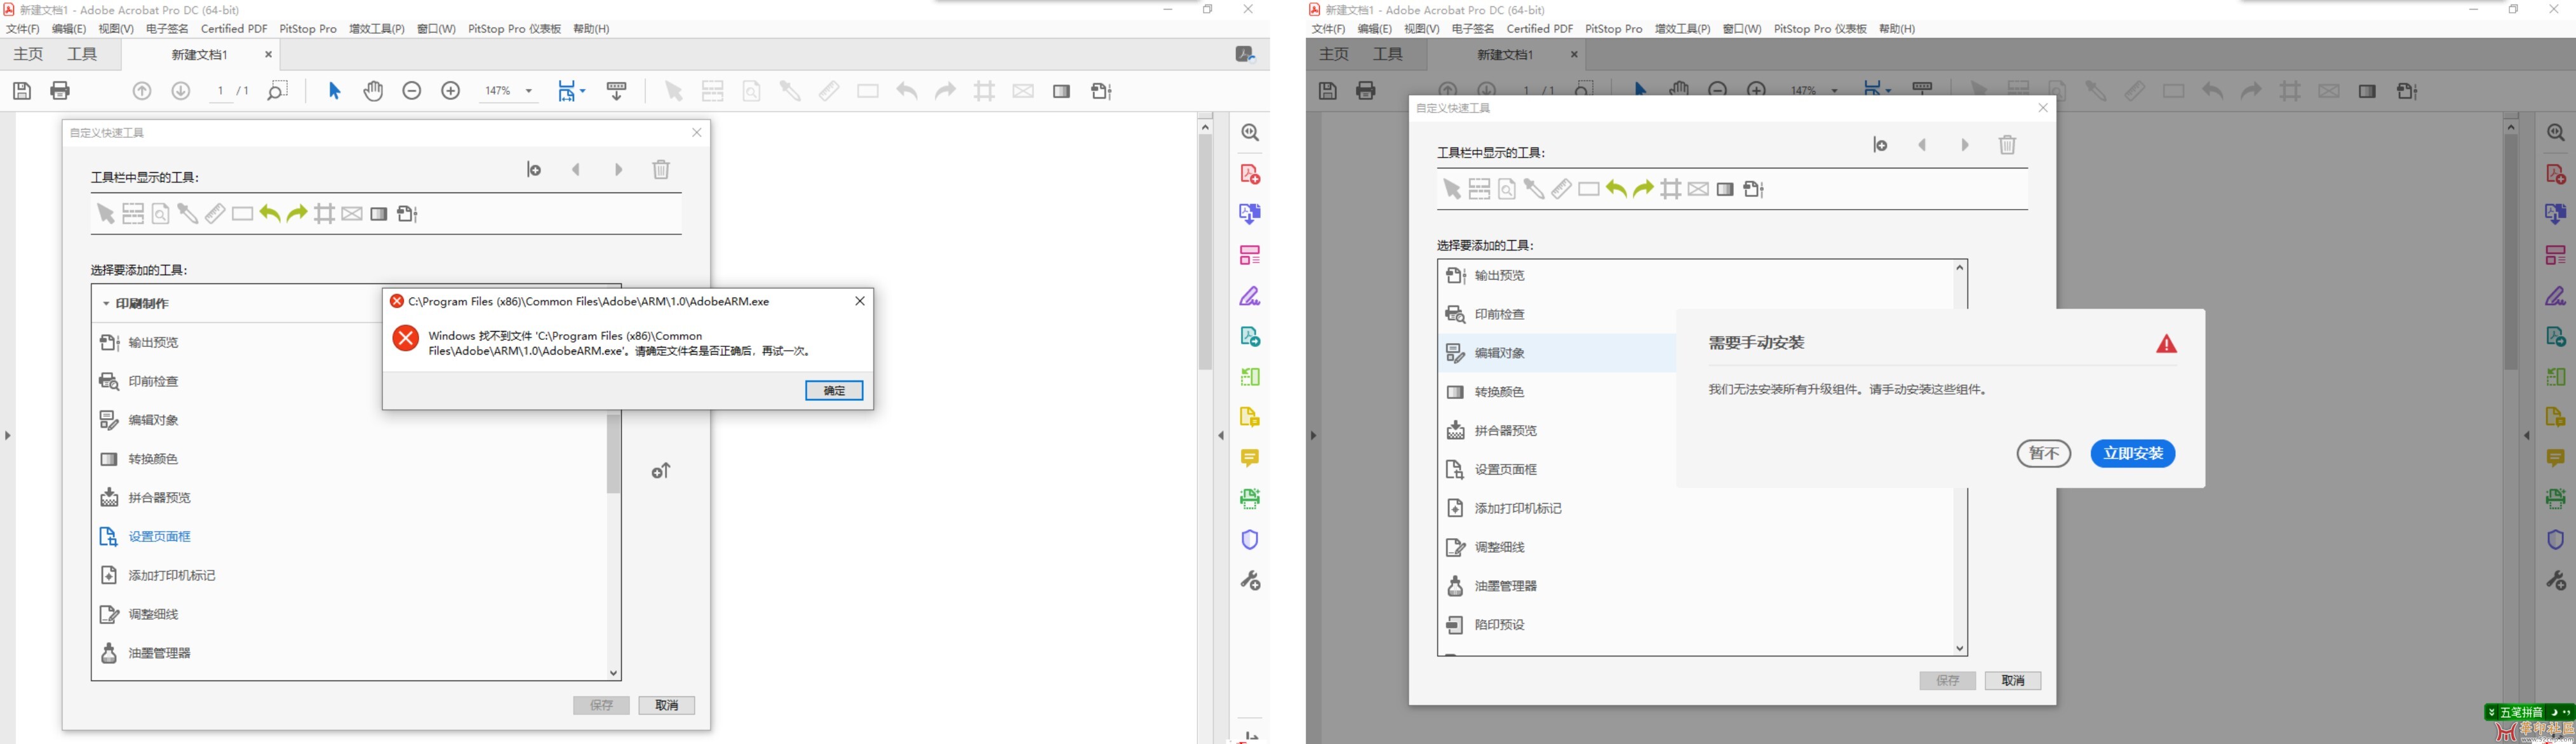This screenshot has width=2576, height=744.
Task: Select 陷印预设 tool in right list
Action: [x=1499, y=625]
